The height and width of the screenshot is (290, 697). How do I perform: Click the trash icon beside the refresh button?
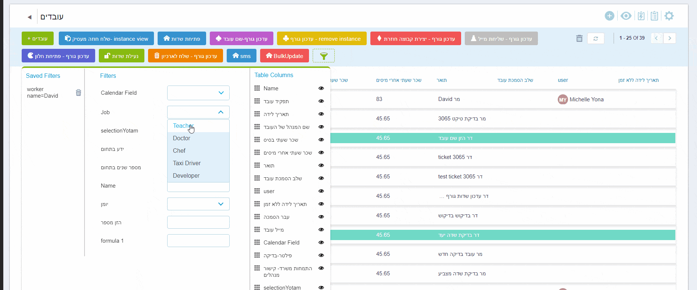(x=579, y=39)
